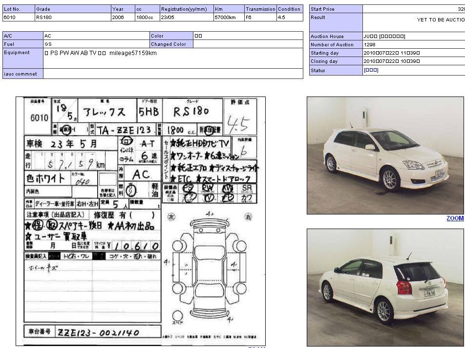Viewport: 465px width, 348px height.
Task: Click the circled PS mark on the sheet
Action: coord(188,188)
